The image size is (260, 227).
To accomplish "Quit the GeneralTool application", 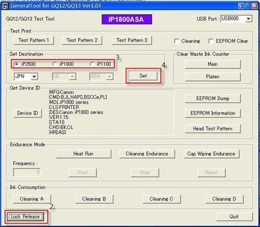I will [234, 217].
